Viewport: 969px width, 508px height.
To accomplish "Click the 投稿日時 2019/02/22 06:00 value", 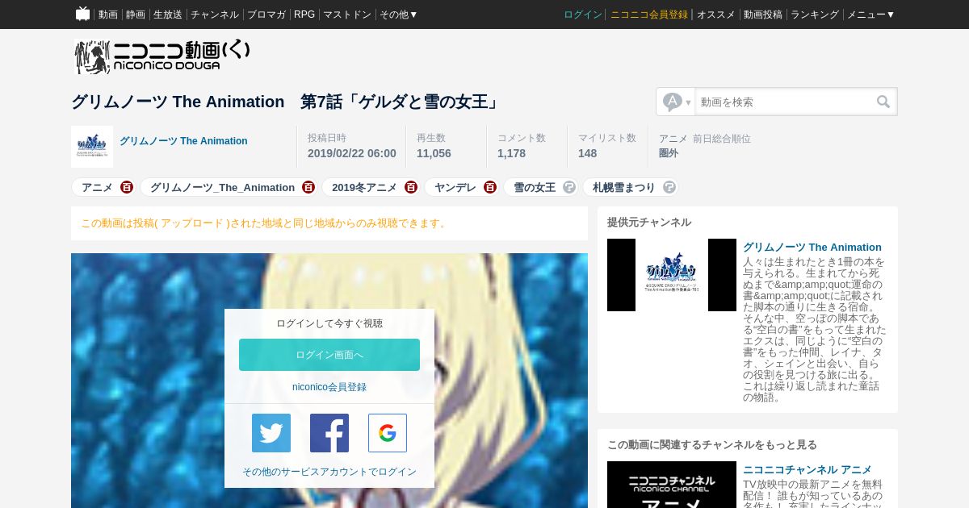I will tap(352, 153).
